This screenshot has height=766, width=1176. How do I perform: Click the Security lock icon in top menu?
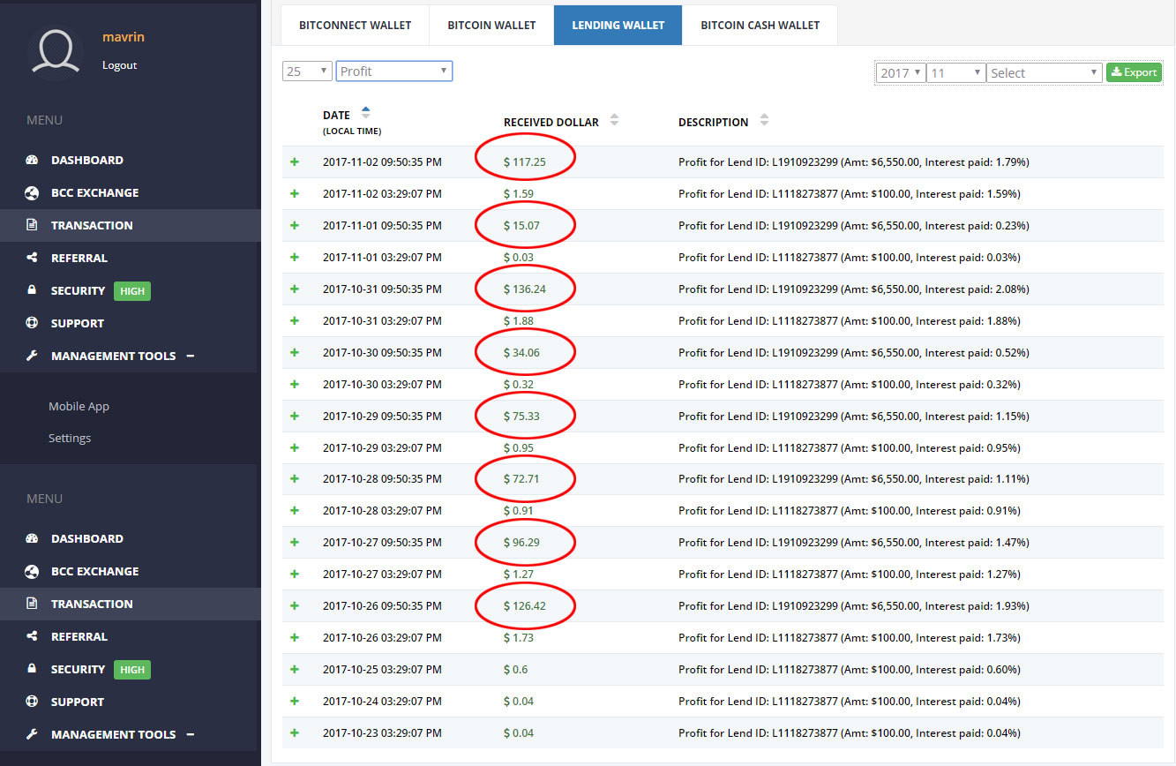[x=33, y=290]
